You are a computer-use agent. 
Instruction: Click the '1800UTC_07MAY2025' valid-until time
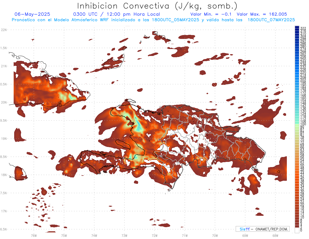[x=271, y=20]
